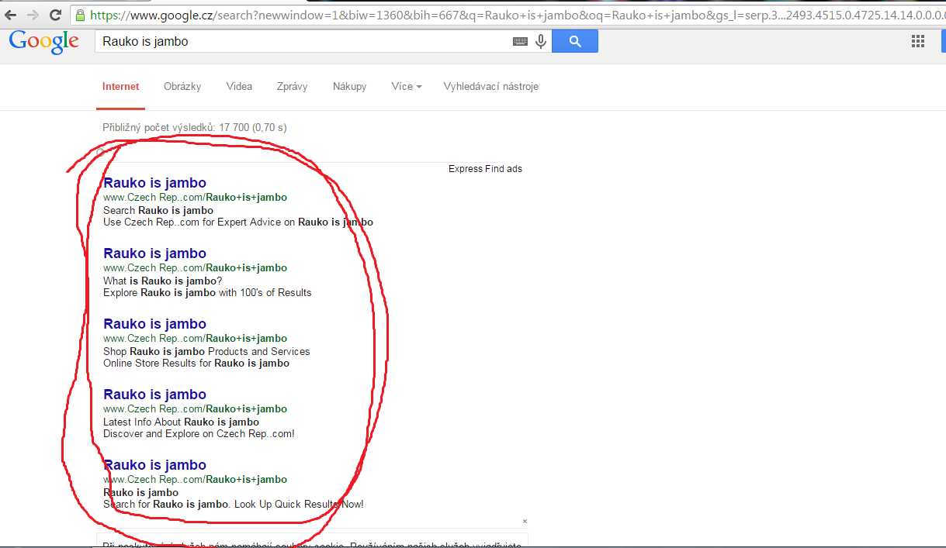Image resolution: width=946 pixels, height=548 pixels.
Task: Click the blue magnifier search button
Action: [575, 42]
